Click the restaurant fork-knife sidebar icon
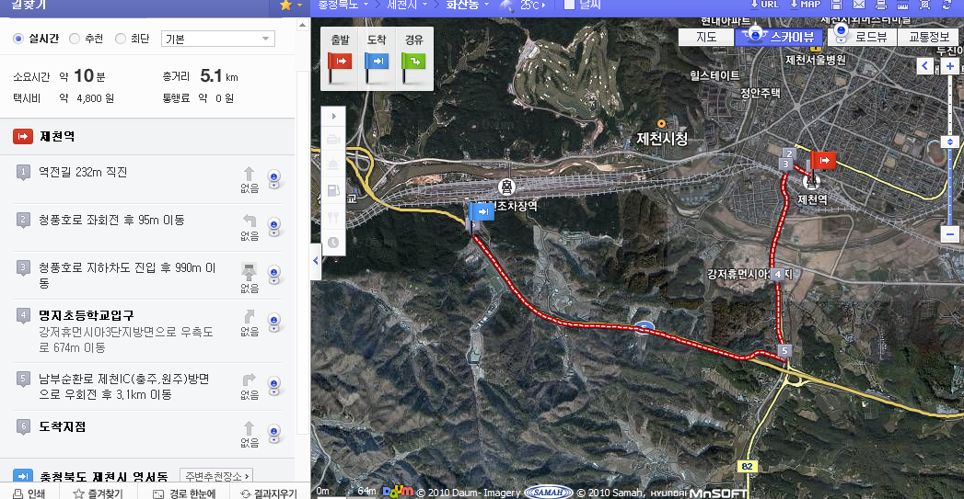The width and height of the screenshot is (964, 499). [x=333, y=217]
